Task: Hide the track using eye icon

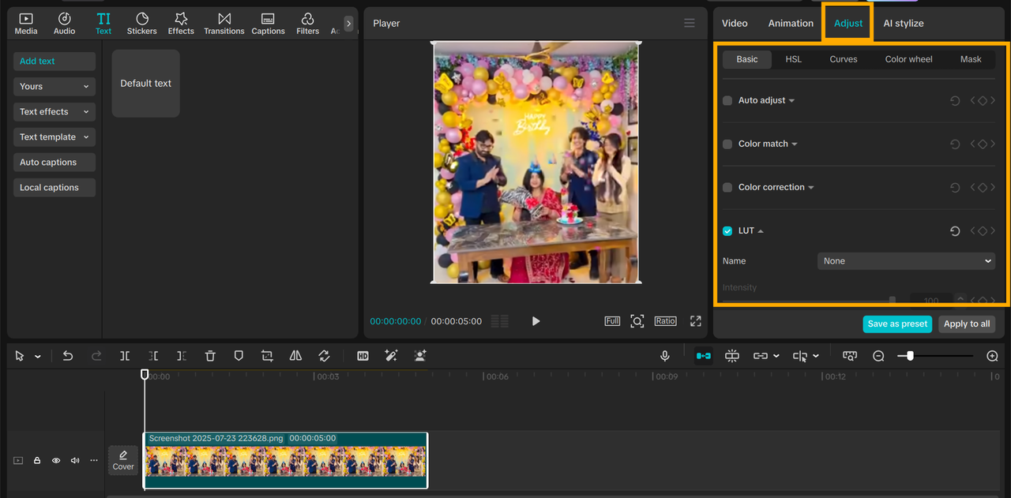Action: click(56, 460)
